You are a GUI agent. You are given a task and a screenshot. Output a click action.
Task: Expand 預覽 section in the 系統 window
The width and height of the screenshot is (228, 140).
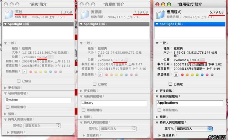[5, 114]
